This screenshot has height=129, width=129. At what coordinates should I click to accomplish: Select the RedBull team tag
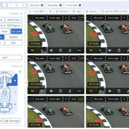click(x=13, y=37)
